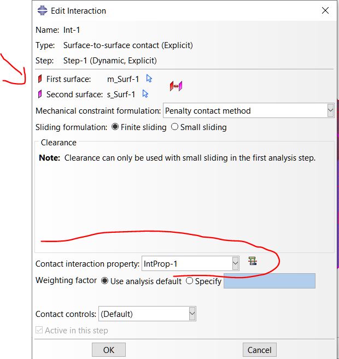Select Finite sliding formulation
This screenshot has height=359, width=339.
pyautogui.click(x=115, y=127)
